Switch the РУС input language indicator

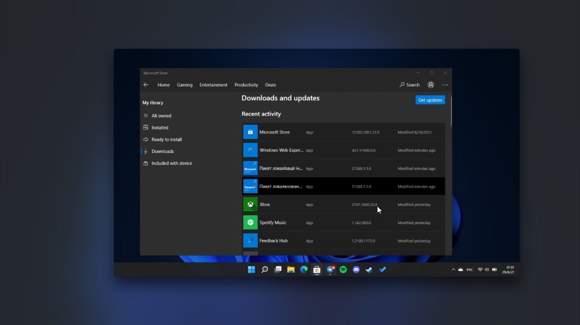470,270
